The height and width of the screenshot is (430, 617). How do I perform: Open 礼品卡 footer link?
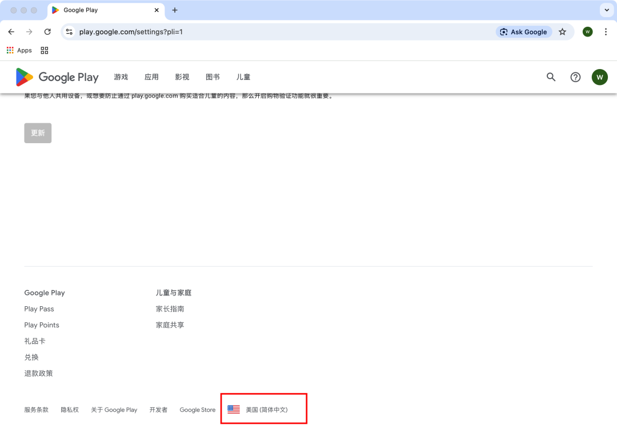(x=35, y=341)
